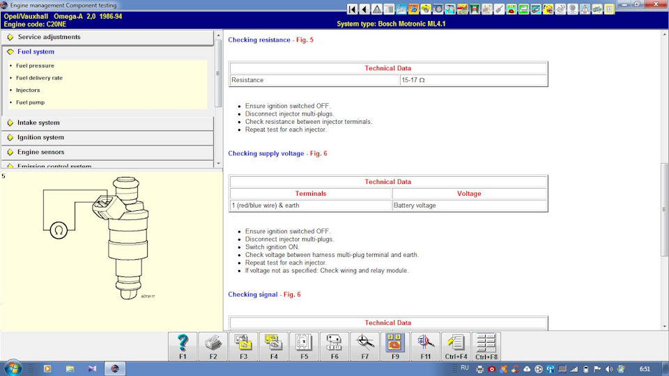669x376 pixels.
Task: Select Fuel pump item
Action: (30, 102)
